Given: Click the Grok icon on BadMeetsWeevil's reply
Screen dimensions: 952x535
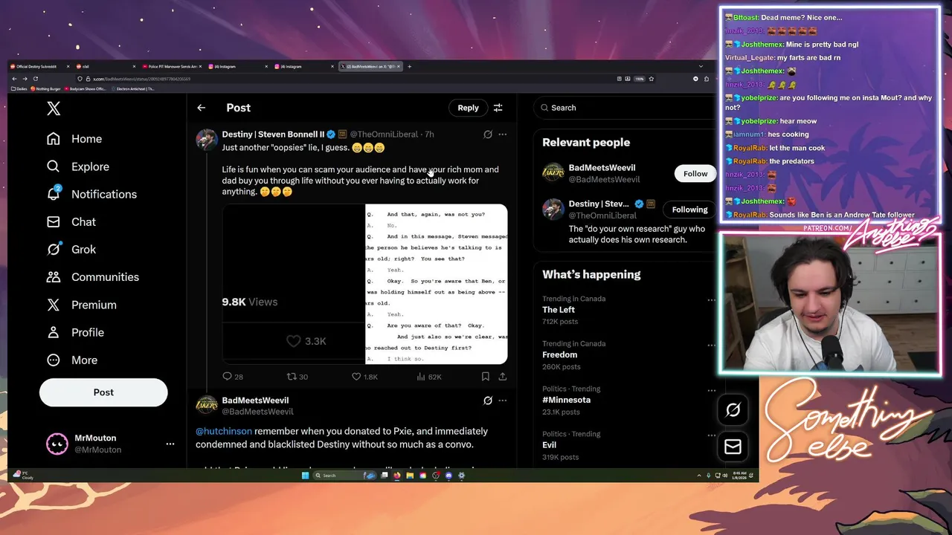Looking at the screenshot, I should [488, 401].
